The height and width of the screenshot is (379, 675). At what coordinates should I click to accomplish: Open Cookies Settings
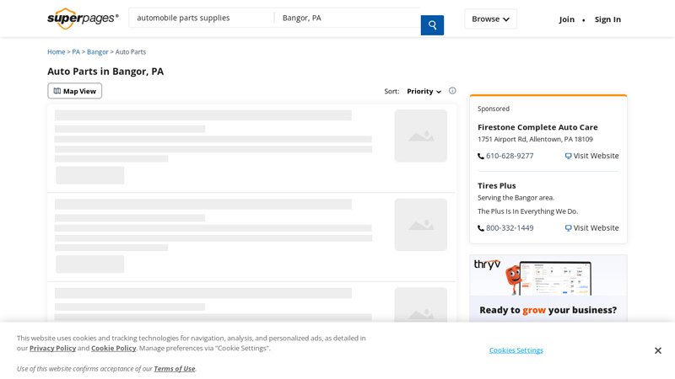(x=516, y=350)
